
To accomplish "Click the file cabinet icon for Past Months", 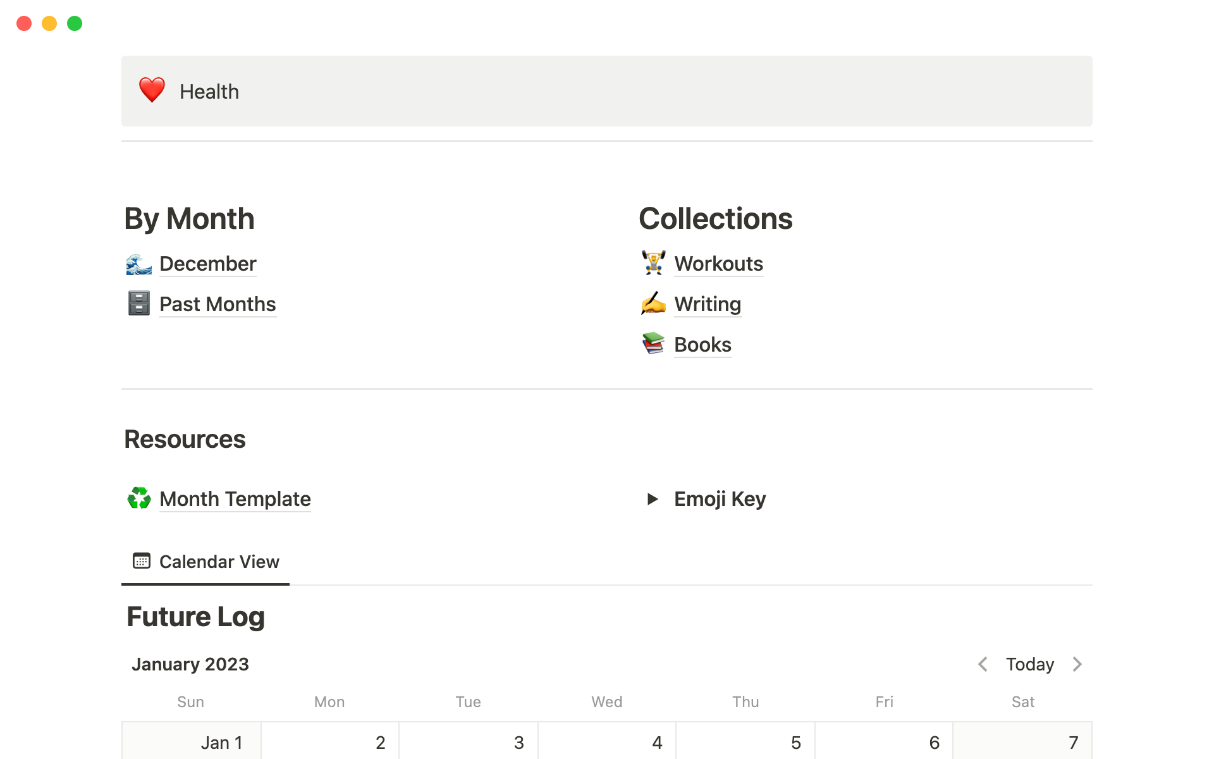I will [x=138, y=304].
